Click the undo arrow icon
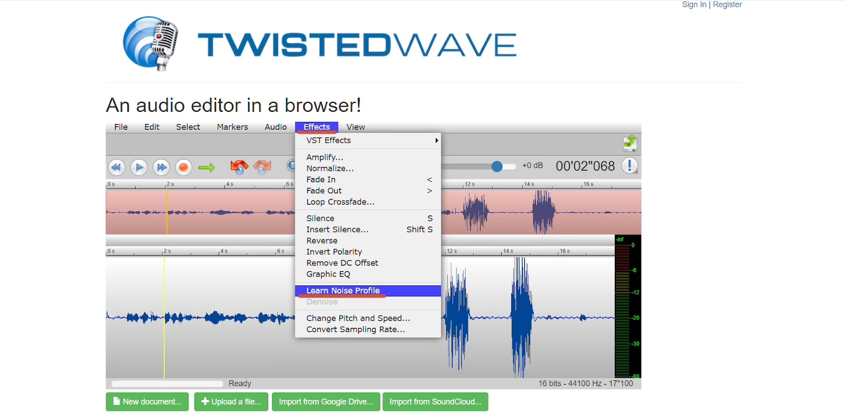 point(239,167)
